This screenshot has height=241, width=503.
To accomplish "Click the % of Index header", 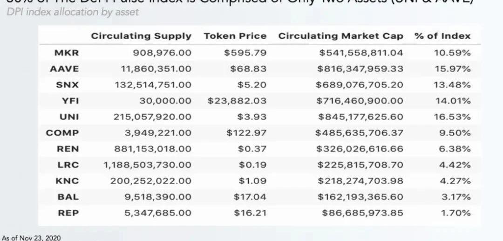I will pos(442,36).
